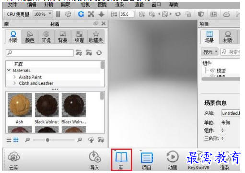Image resolution: width=245 pixels, height=173 pixels.
Task: Open the 文件 menu
Action: (12, 5)
